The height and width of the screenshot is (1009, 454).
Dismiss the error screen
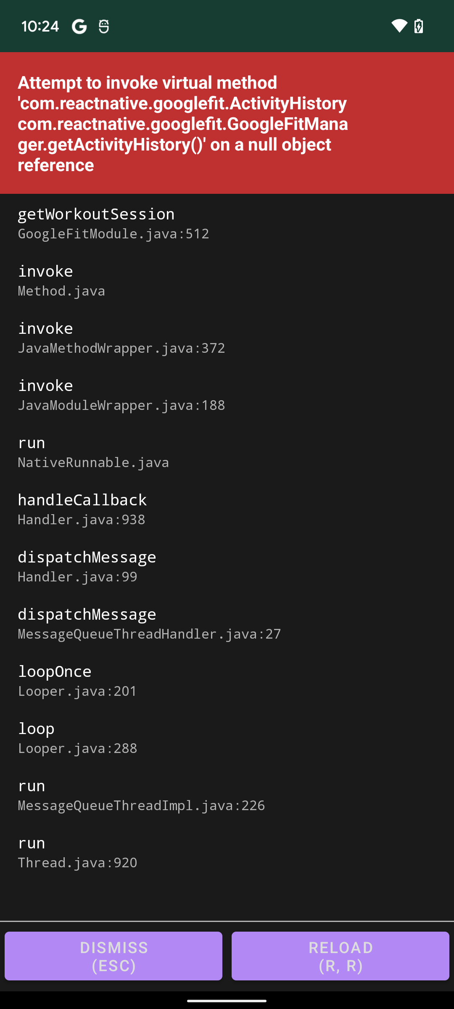click(113, 956)
